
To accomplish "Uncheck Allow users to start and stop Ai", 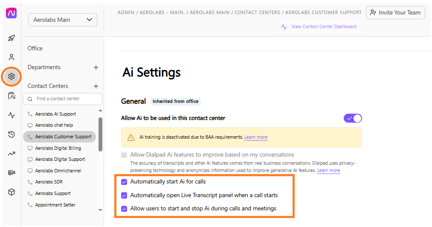I will tap(124, 209).
